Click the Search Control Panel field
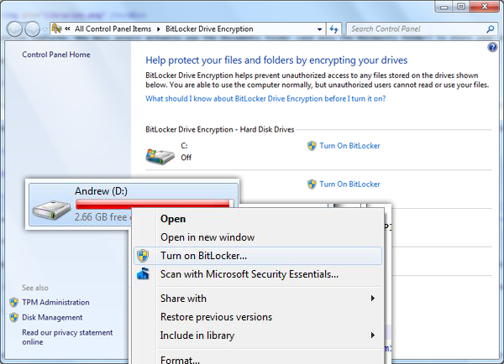 pos(422,29)
